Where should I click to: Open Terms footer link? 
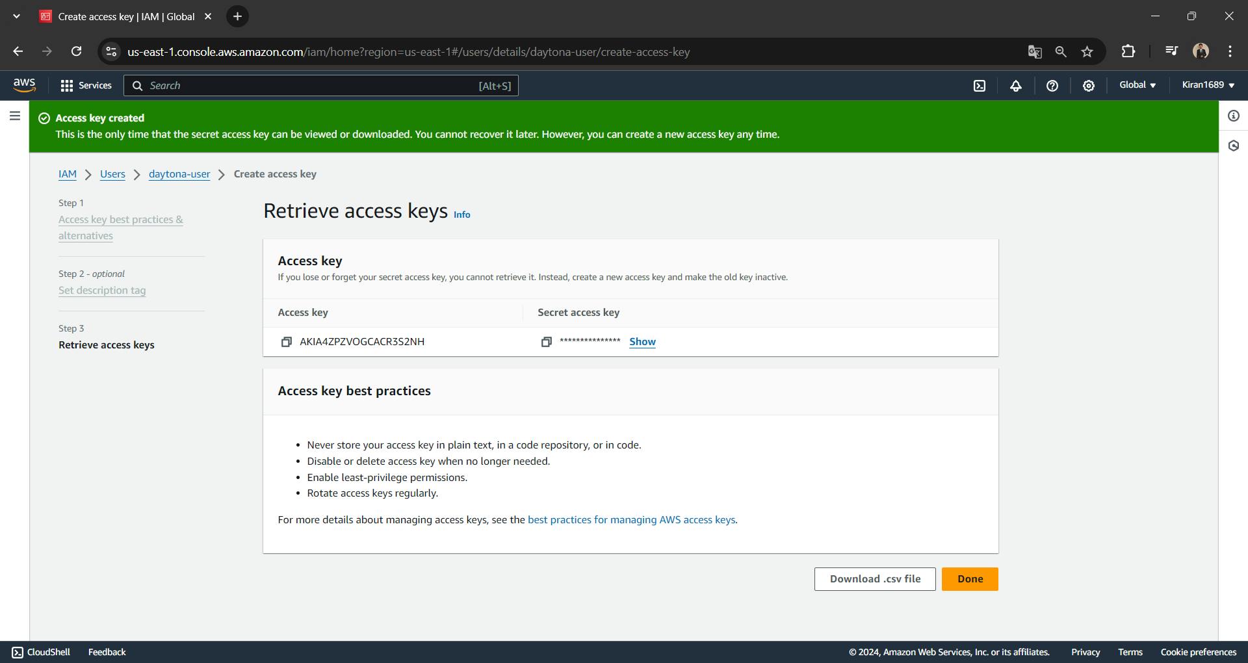[1130, 652]
